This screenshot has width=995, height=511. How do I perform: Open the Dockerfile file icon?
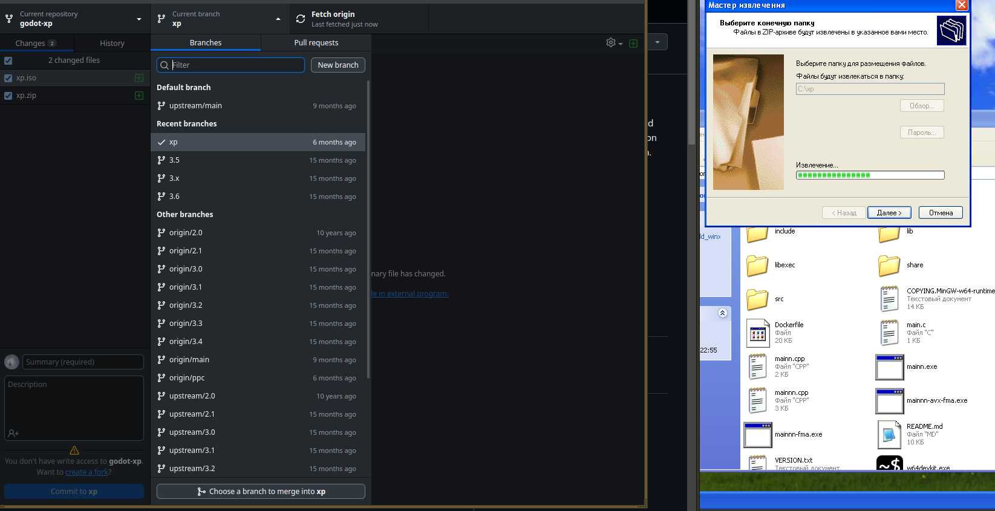pyautogui.click(x=758, y=333)
